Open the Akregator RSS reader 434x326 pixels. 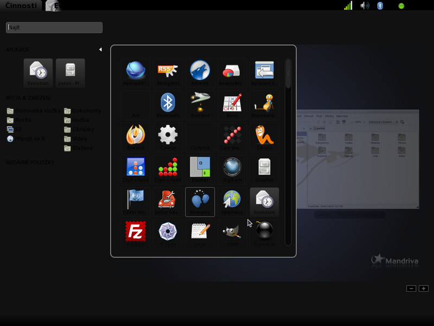[x=168, y=73]
